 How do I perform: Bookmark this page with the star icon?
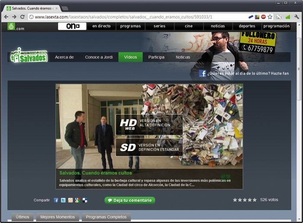[x=270, y=17]
